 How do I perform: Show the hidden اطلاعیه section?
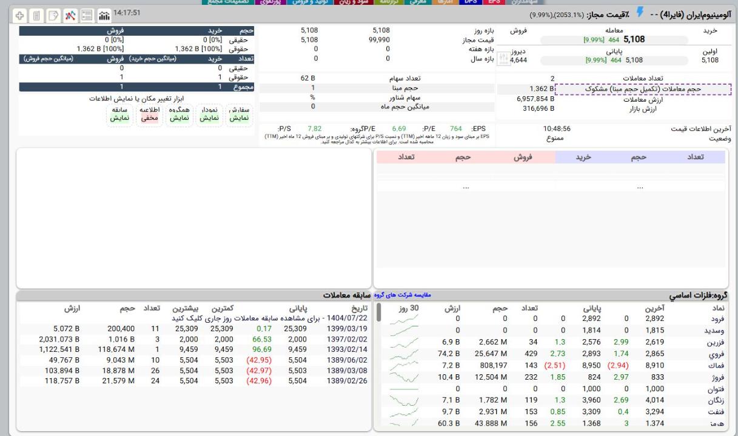pyautogui.click(x=149, y=114)
